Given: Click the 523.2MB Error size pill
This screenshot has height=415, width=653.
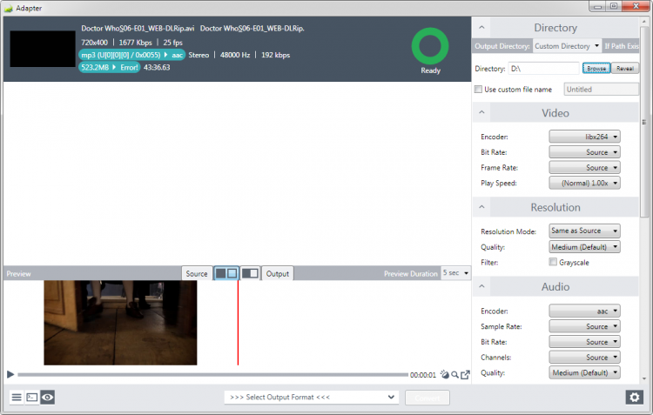Looking at the screenshot, I should click(x=109, y=67).
